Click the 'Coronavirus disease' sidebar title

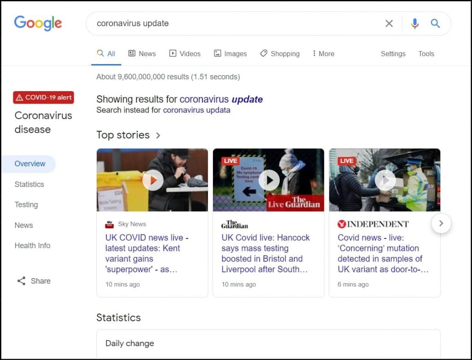[43, 122]
